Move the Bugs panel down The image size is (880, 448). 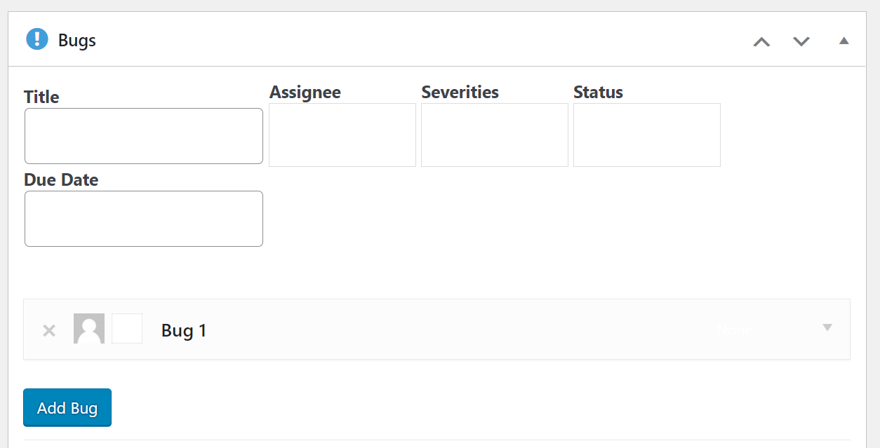[x=801, y=41]
